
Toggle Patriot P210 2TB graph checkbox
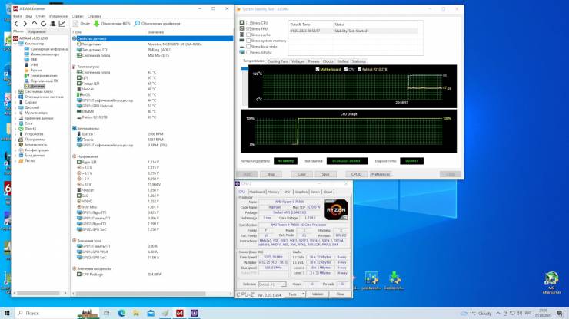[x=360, y=69]
